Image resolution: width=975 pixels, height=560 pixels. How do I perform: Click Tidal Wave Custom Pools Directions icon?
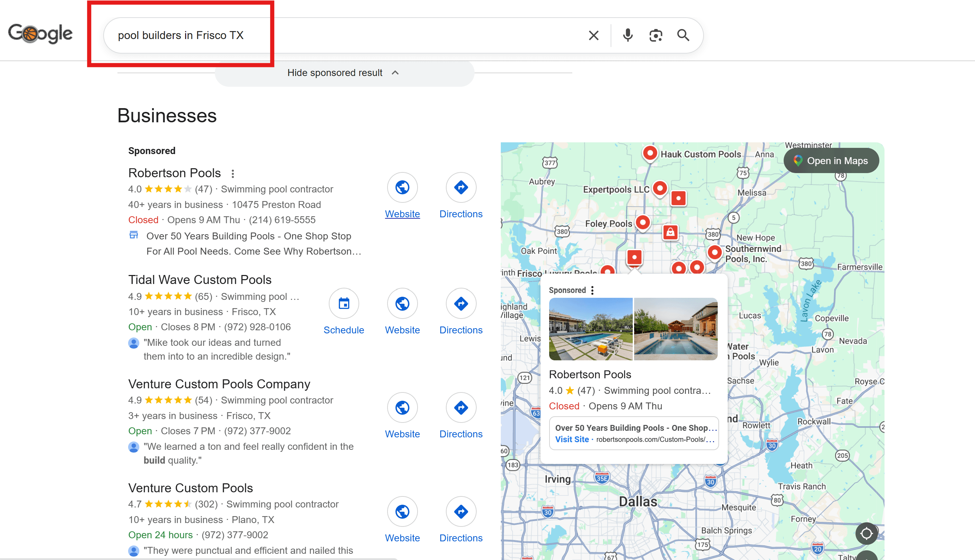point(461,303)
